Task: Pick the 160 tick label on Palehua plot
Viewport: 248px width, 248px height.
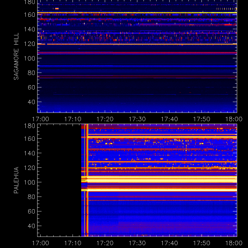Action: 29,139
